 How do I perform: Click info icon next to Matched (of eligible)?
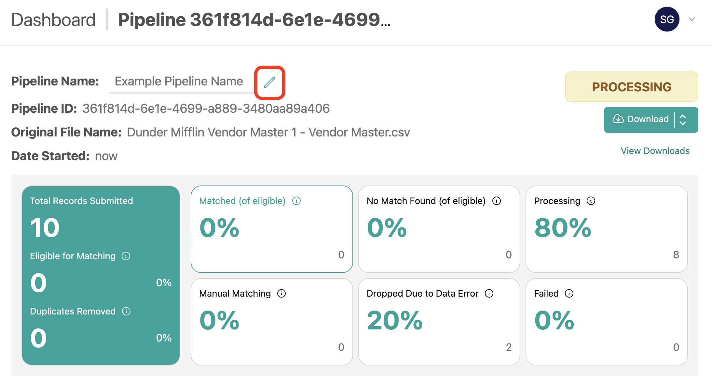tap(296, 201)
